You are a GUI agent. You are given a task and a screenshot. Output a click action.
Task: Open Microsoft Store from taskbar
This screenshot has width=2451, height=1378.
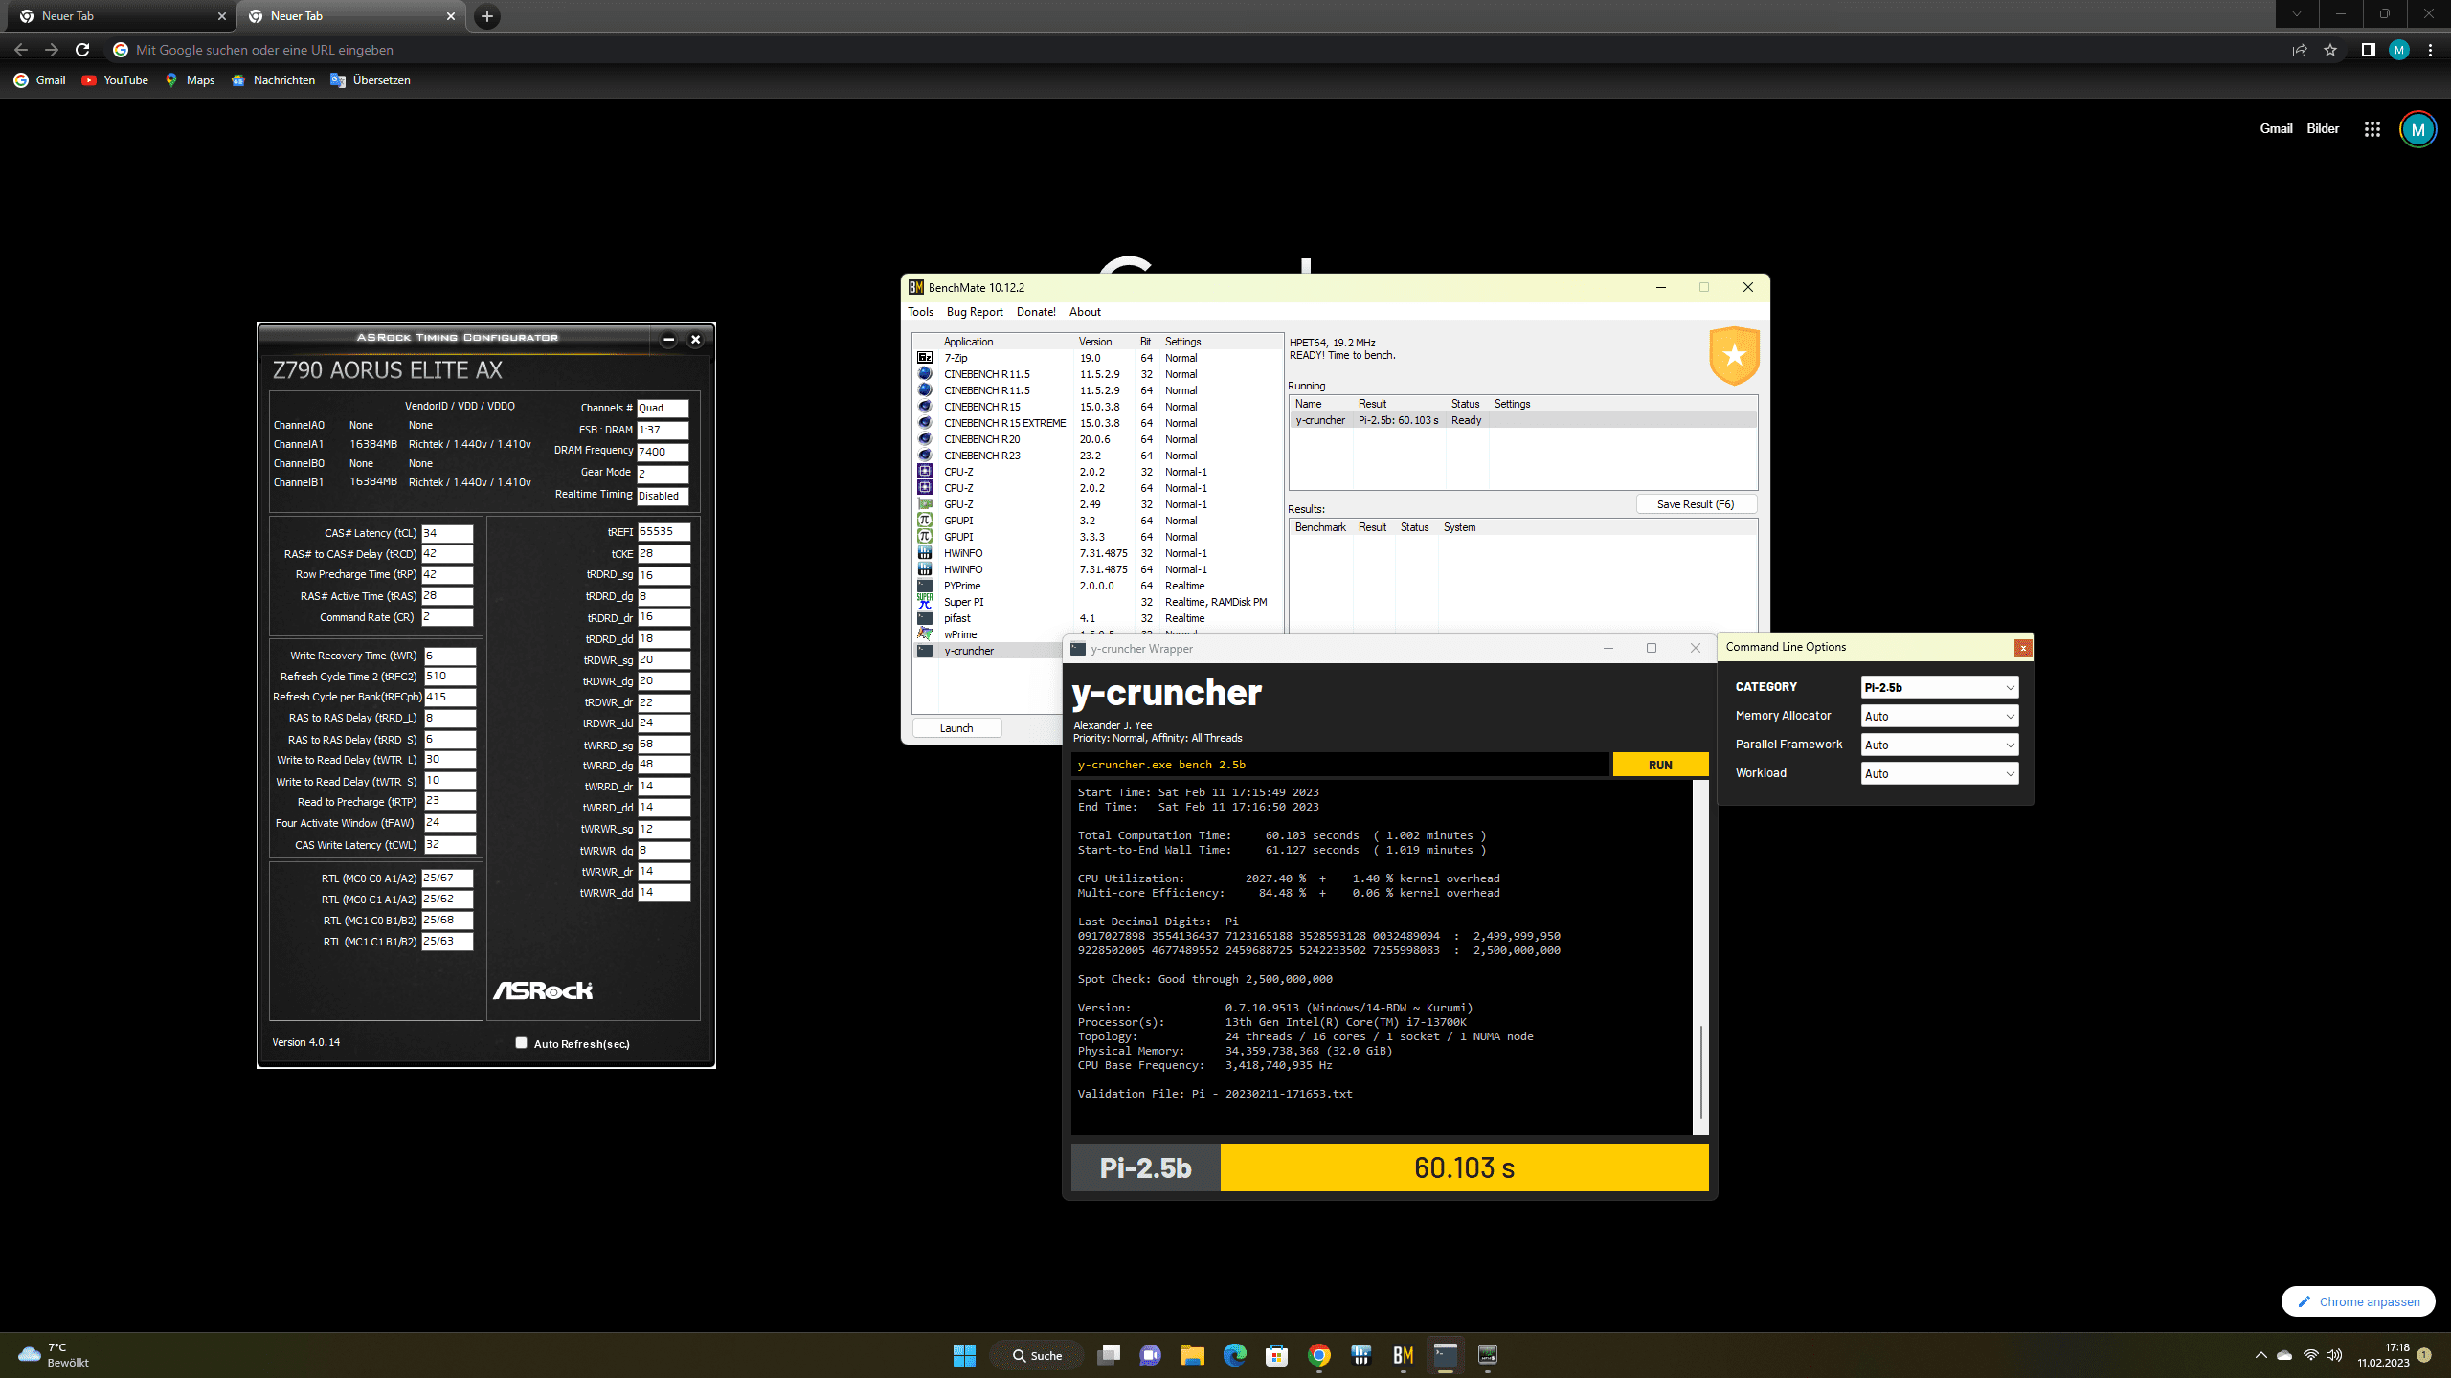coord(1276,1355)
